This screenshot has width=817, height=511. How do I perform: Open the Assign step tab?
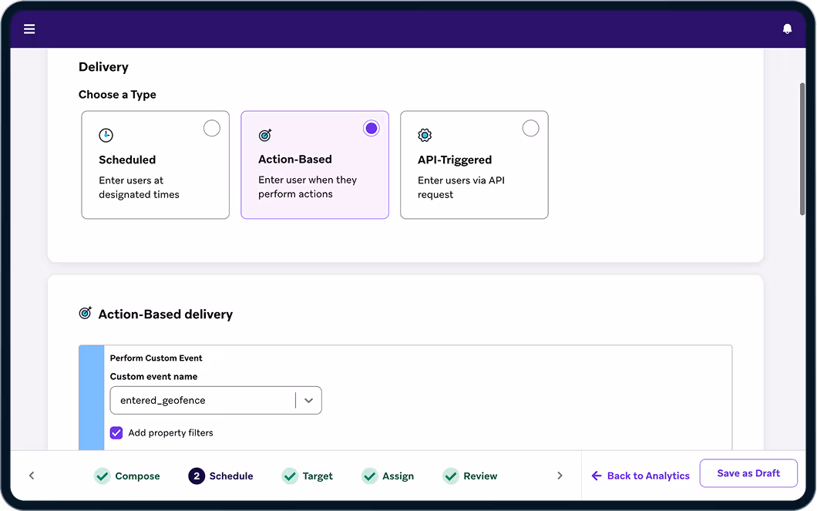[388, 476]
